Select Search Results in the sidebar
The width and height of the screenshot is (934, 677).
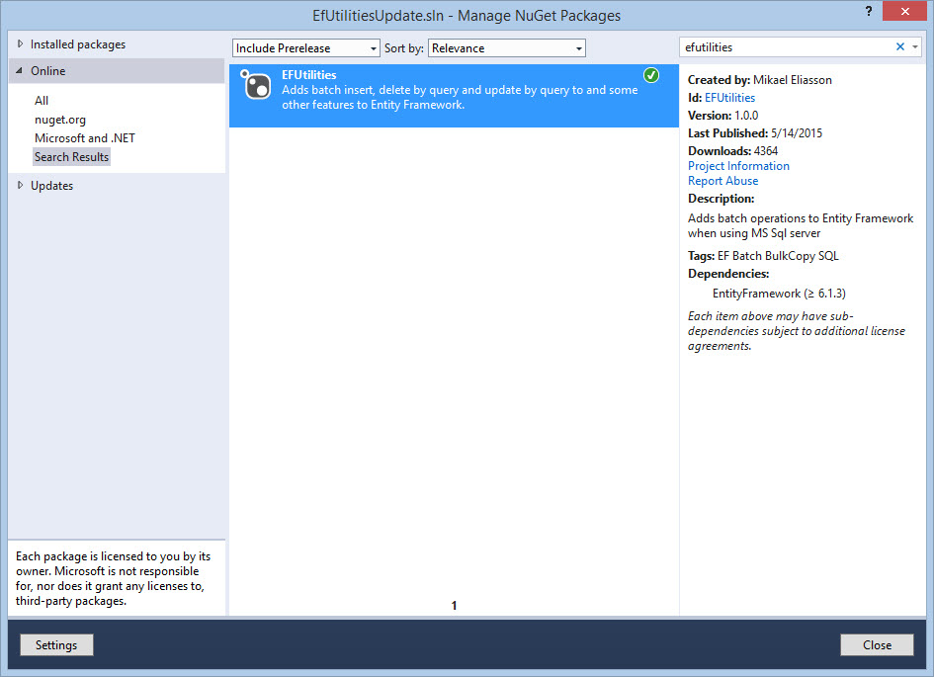(71, 157)
